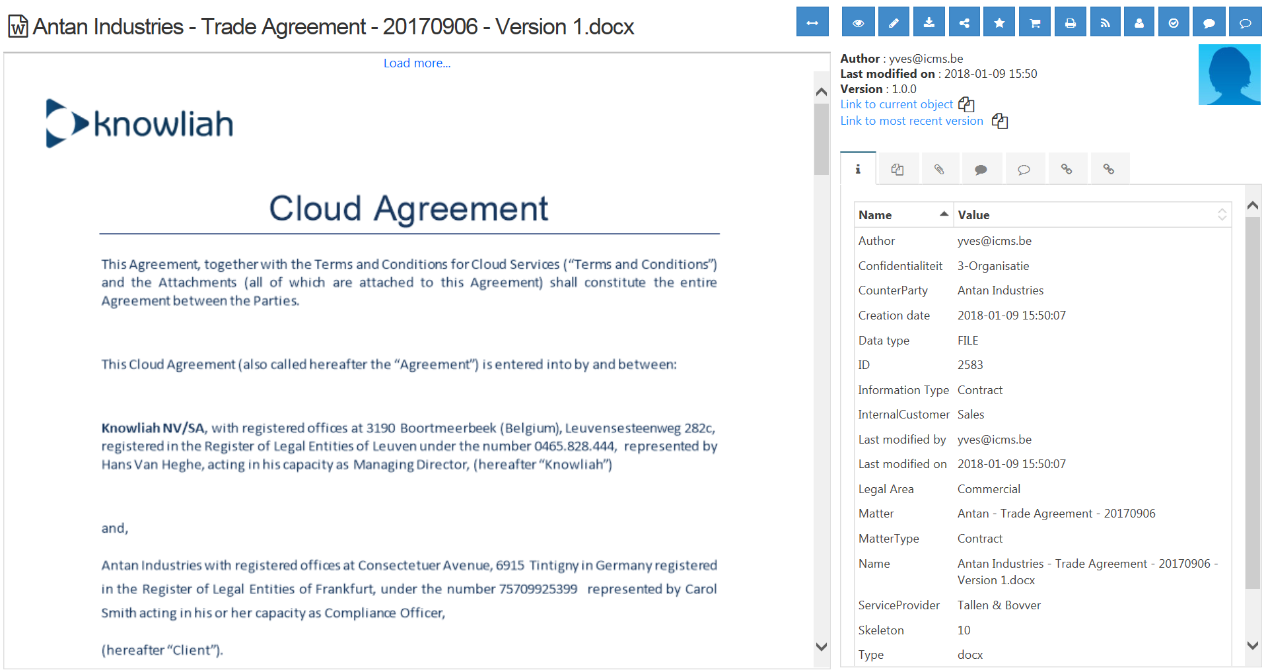Select the CounterParty value Antan Industries
1266x672 pixels.
click(1001, 290)
